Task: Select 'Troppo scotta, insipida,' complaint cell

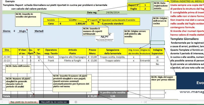Action: [x=113, y=57]
